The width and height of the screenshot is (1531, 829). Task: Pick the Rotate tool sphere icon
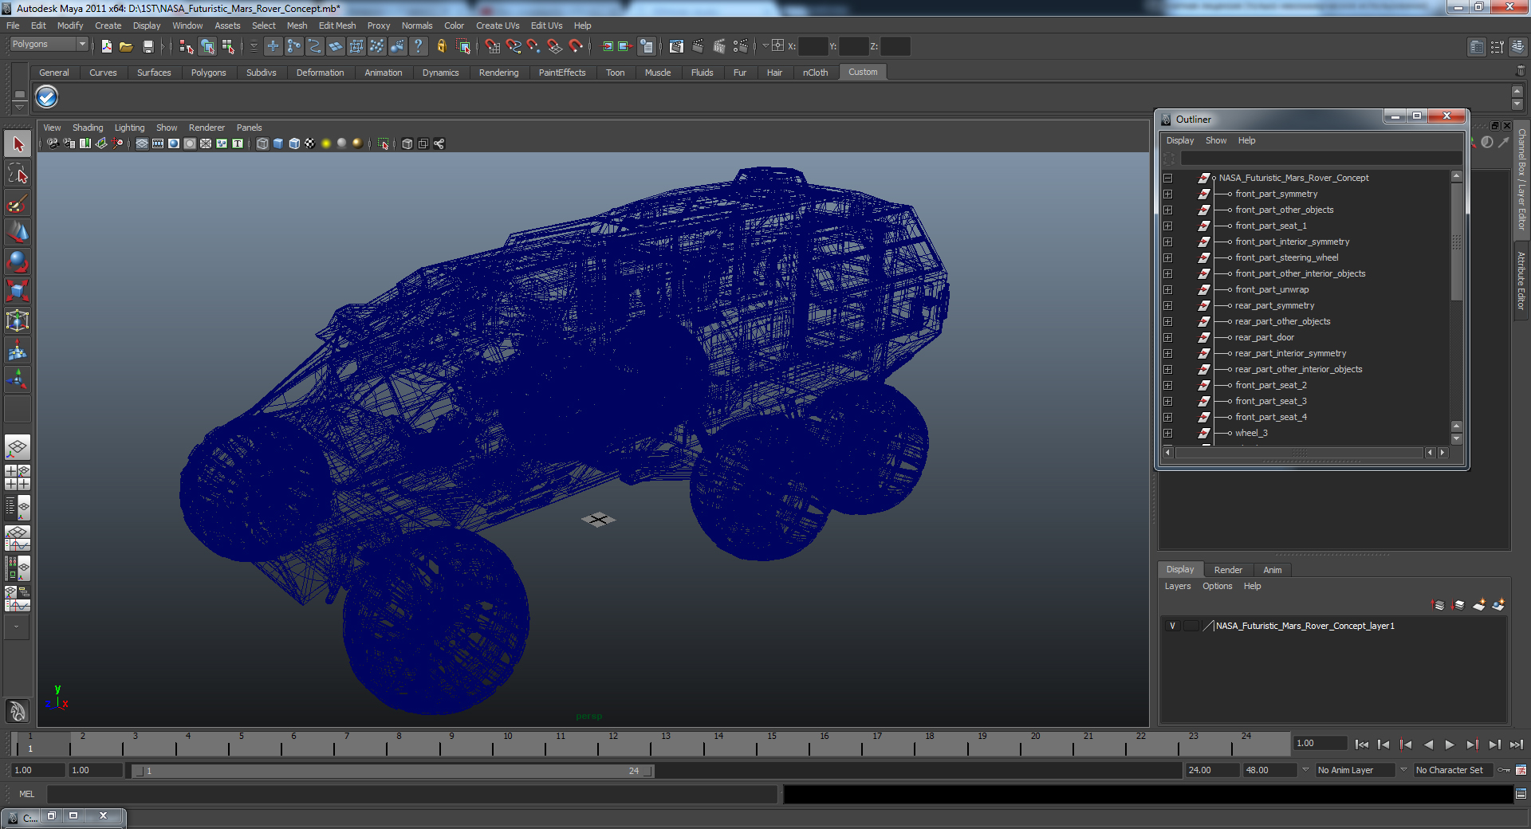[18, 261]
